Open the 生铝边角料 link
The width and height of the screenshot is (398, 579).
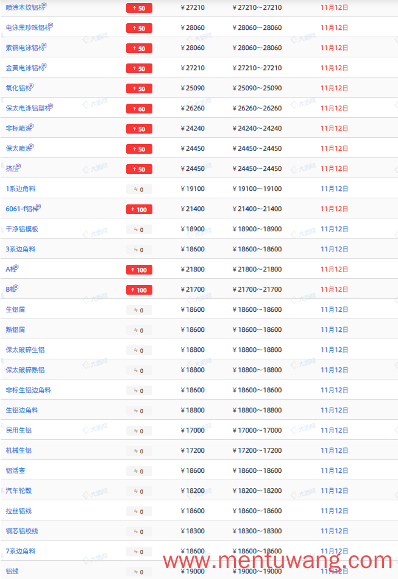[x=22, y=410]
